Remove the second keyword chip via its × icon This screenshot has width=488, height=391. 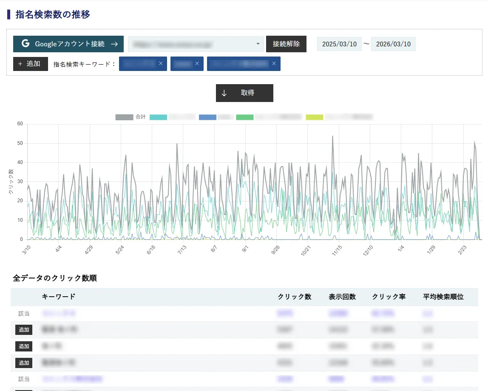tap(197, 63)
